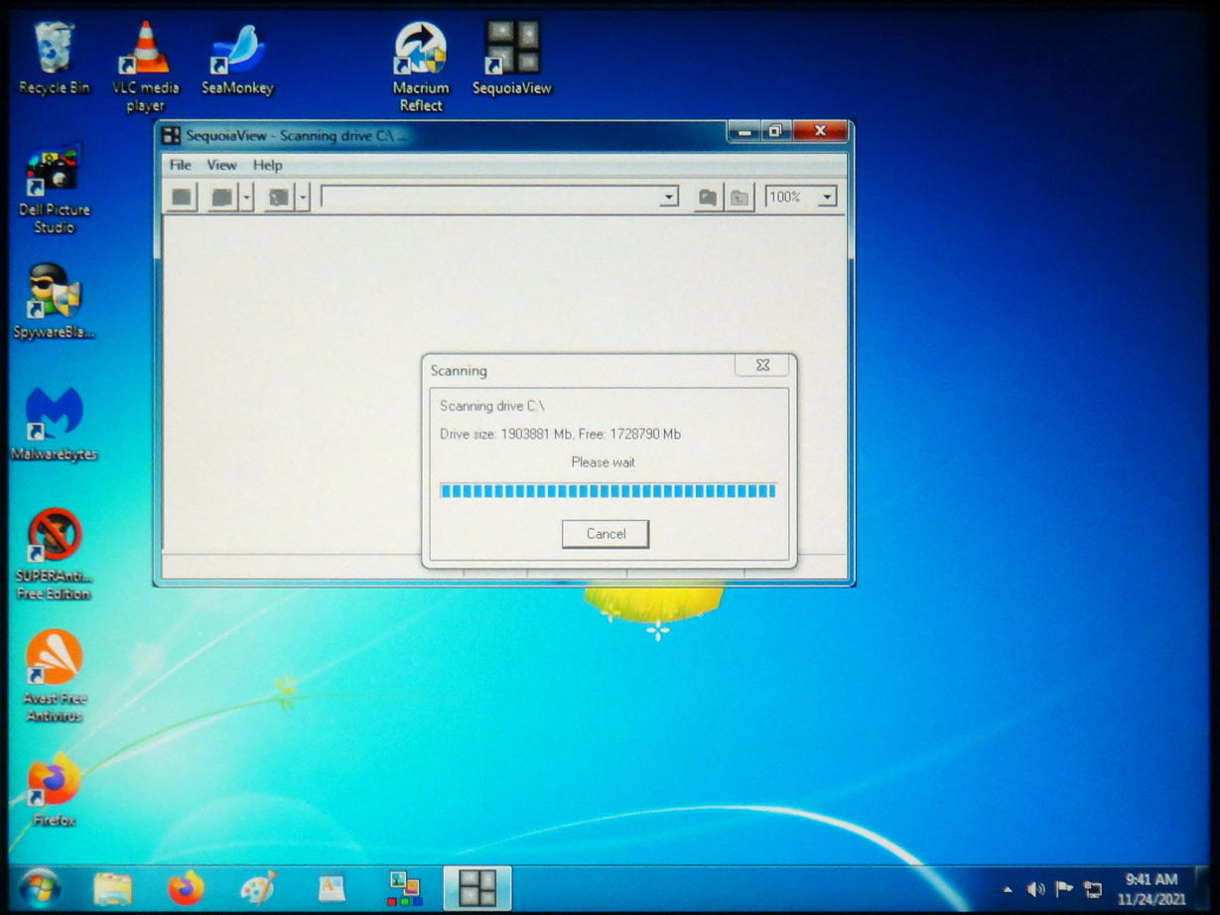The height and width of the screenshot is (915, 1220).
Task: Close the Scanning dialog
Action: click(x=762, y=365)
